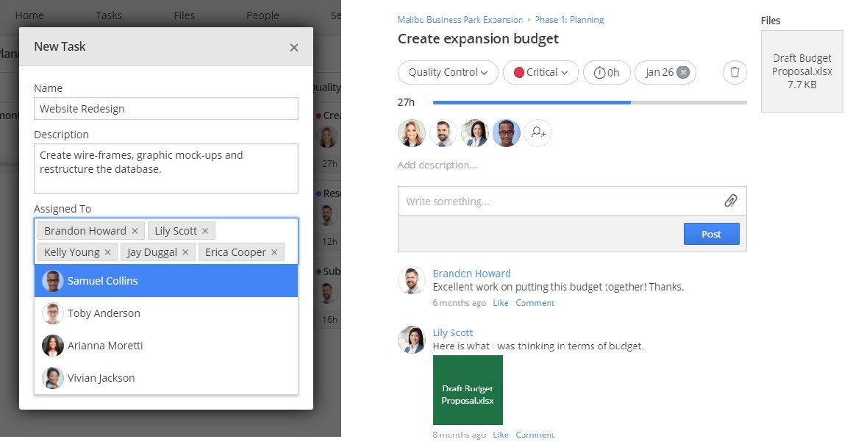Open the Home tab
This screenshot has width=850, height=442.
(x=29, y=15)
